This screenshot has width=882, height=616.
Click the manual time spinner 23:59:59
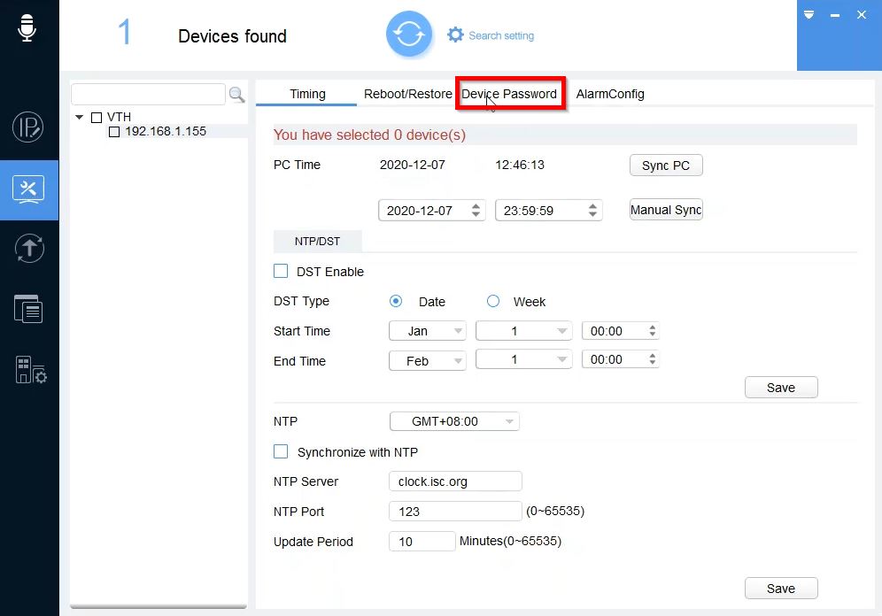549,211
